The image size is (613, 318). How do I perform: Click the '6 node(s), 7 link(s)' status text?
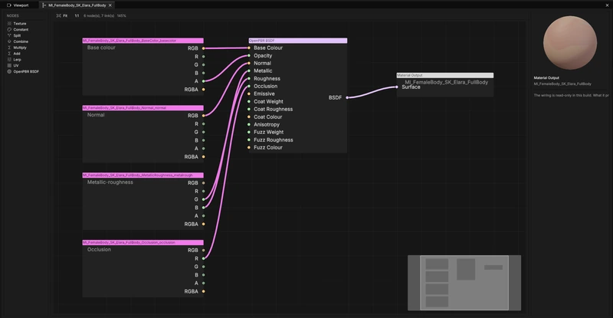pyautogui.click(x=99, y=15)
